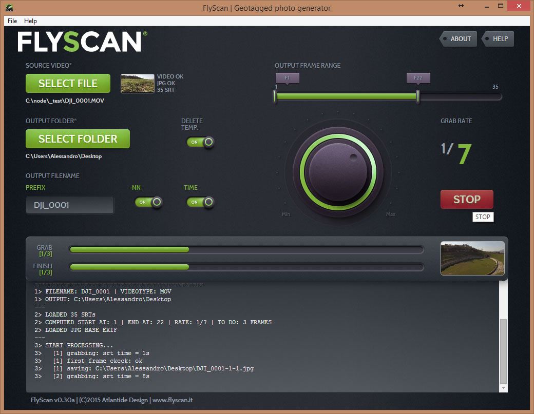Click the log scroll down arrow
The height and width of the screenshot is (414, 534).
[x=503, y=388]
